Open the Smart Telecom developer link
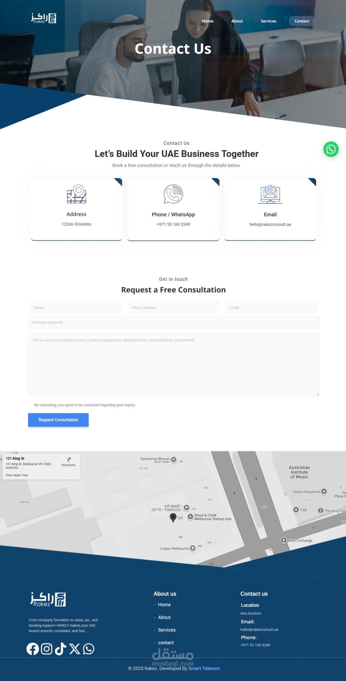Screen dimensions: 346x681 tap(204, 668)
